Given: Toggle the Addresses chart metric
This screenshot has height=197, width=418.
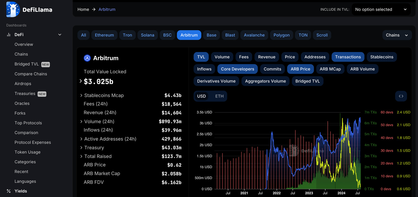Looking at the screenshot, I should (x=315, y=57).
